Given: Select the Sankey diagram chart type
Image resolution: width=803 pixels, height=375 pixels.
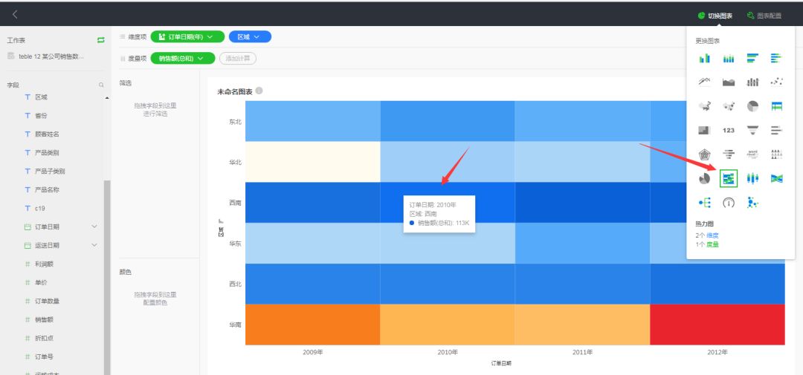Looking at the screenshot, I should [776, 178].
